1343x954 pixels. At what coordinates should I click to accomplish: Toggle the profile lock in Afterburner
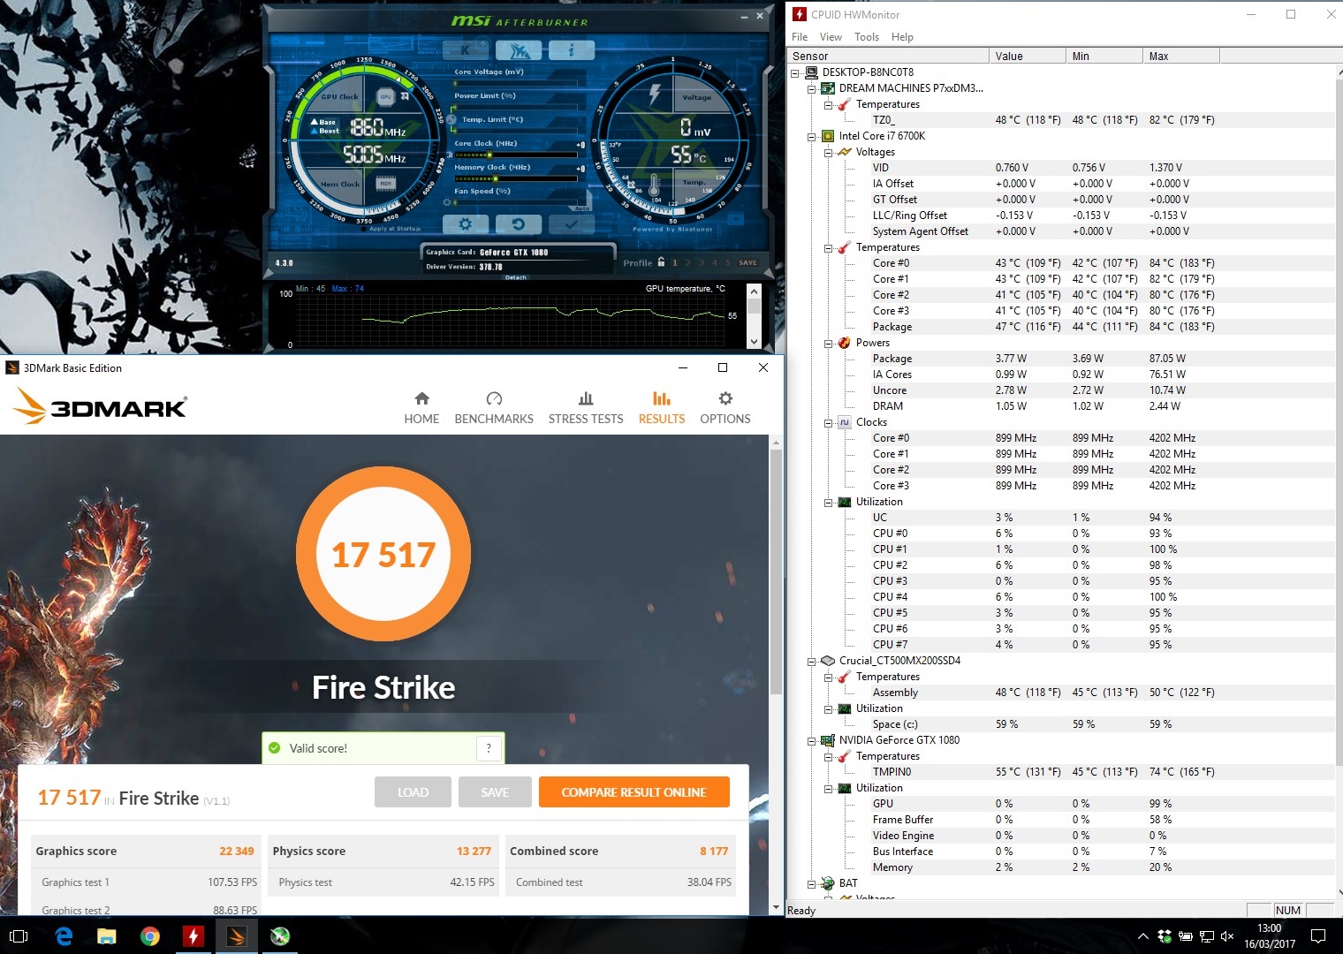pyautogui.click(x=661, y=261)
